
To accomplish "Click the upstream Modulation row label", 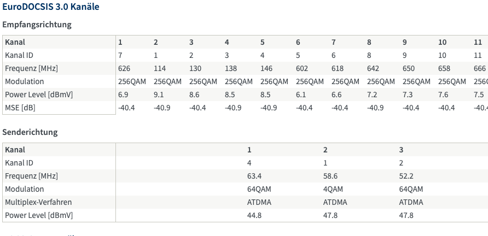I will point(24,189).
